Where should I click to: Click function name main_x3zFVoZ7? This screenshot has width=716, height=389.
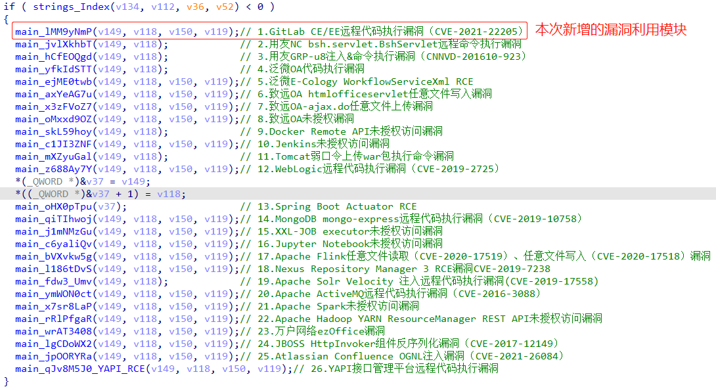(x=53, y=106)
